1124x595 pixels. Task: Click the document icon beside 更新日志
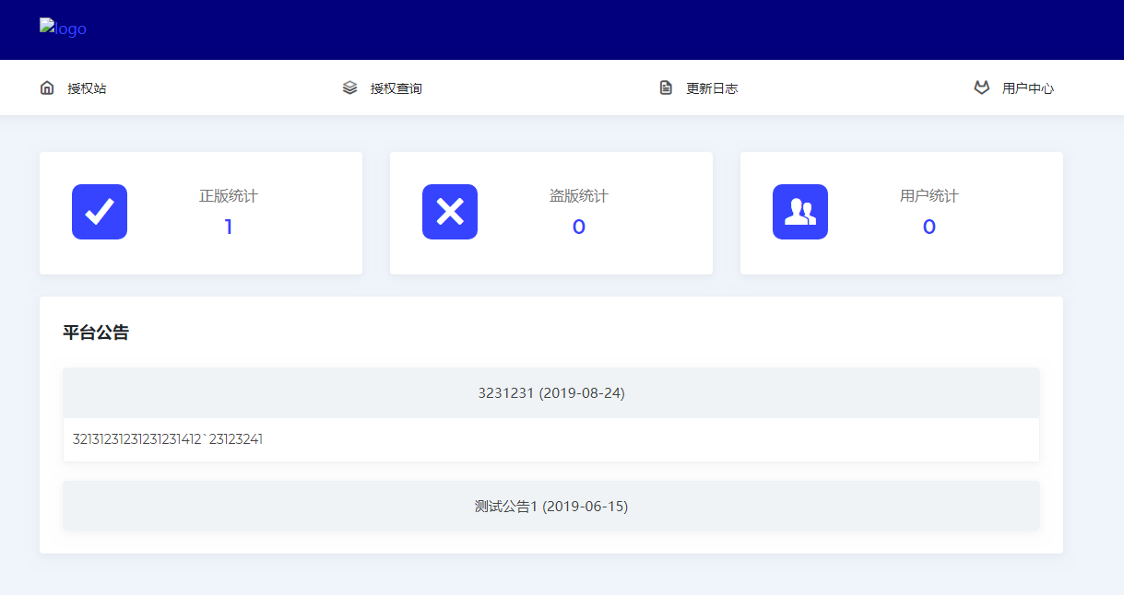[666, 87]
